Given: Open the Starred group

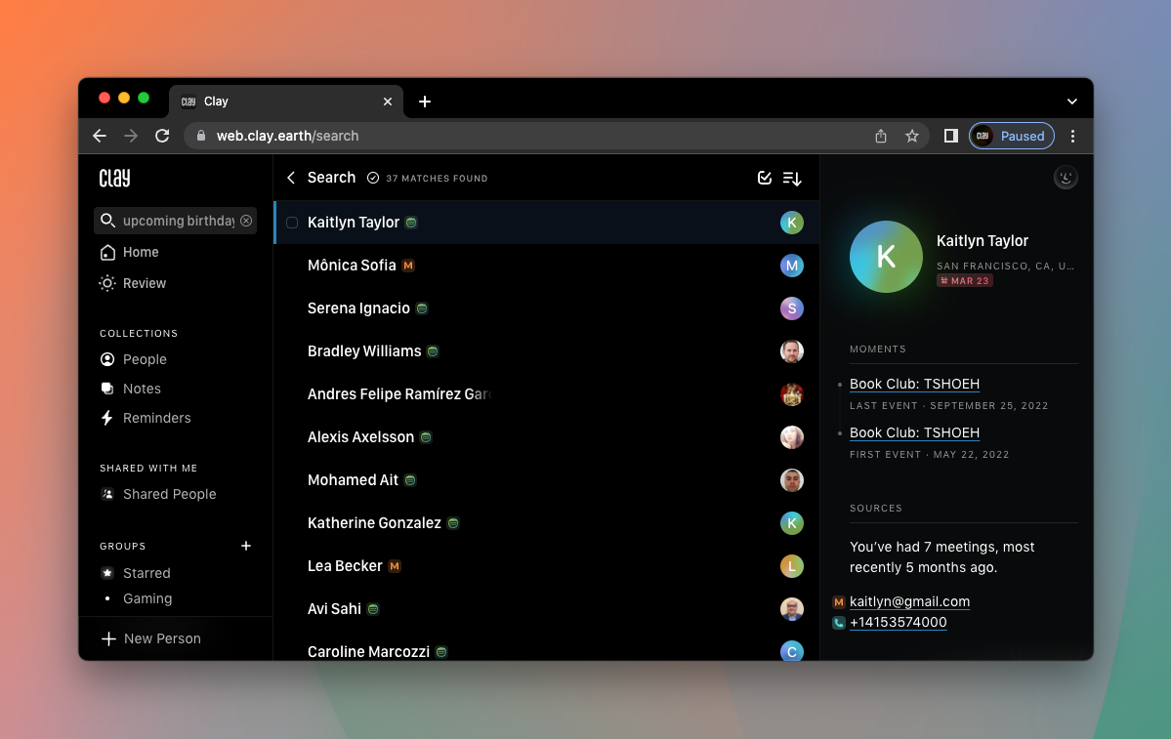Looking at the screenshot, I should (146, 573).
